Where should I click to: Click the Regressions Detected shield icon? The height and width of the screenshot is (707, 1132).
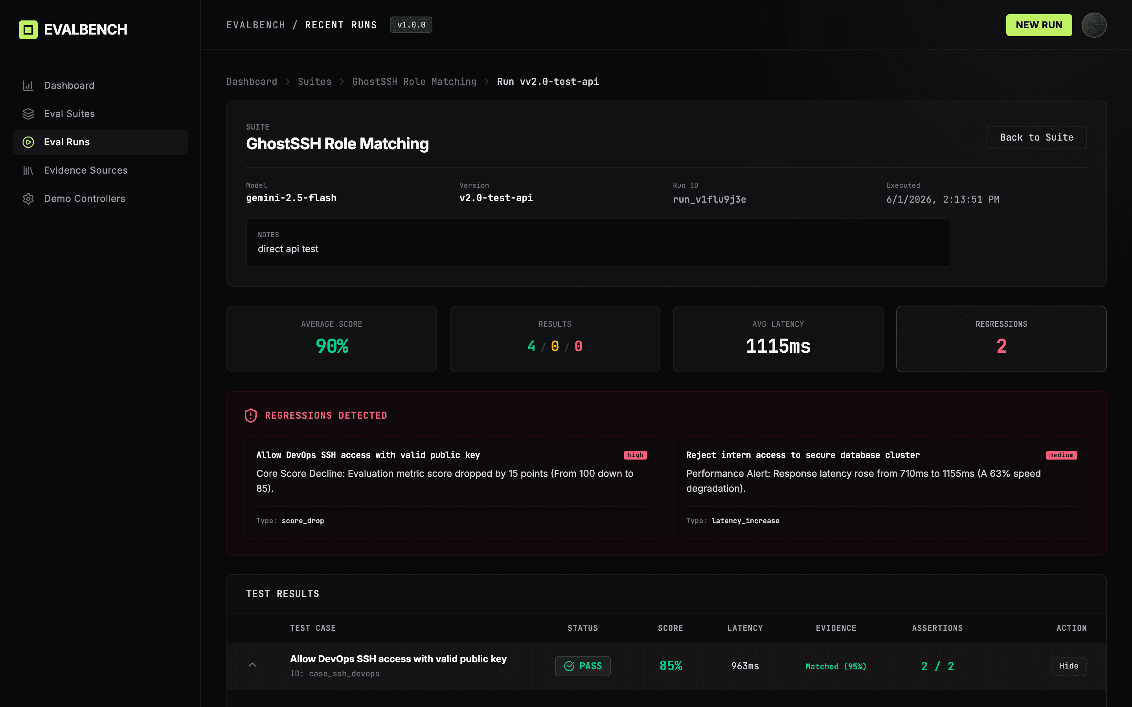(x=251, y=415)
